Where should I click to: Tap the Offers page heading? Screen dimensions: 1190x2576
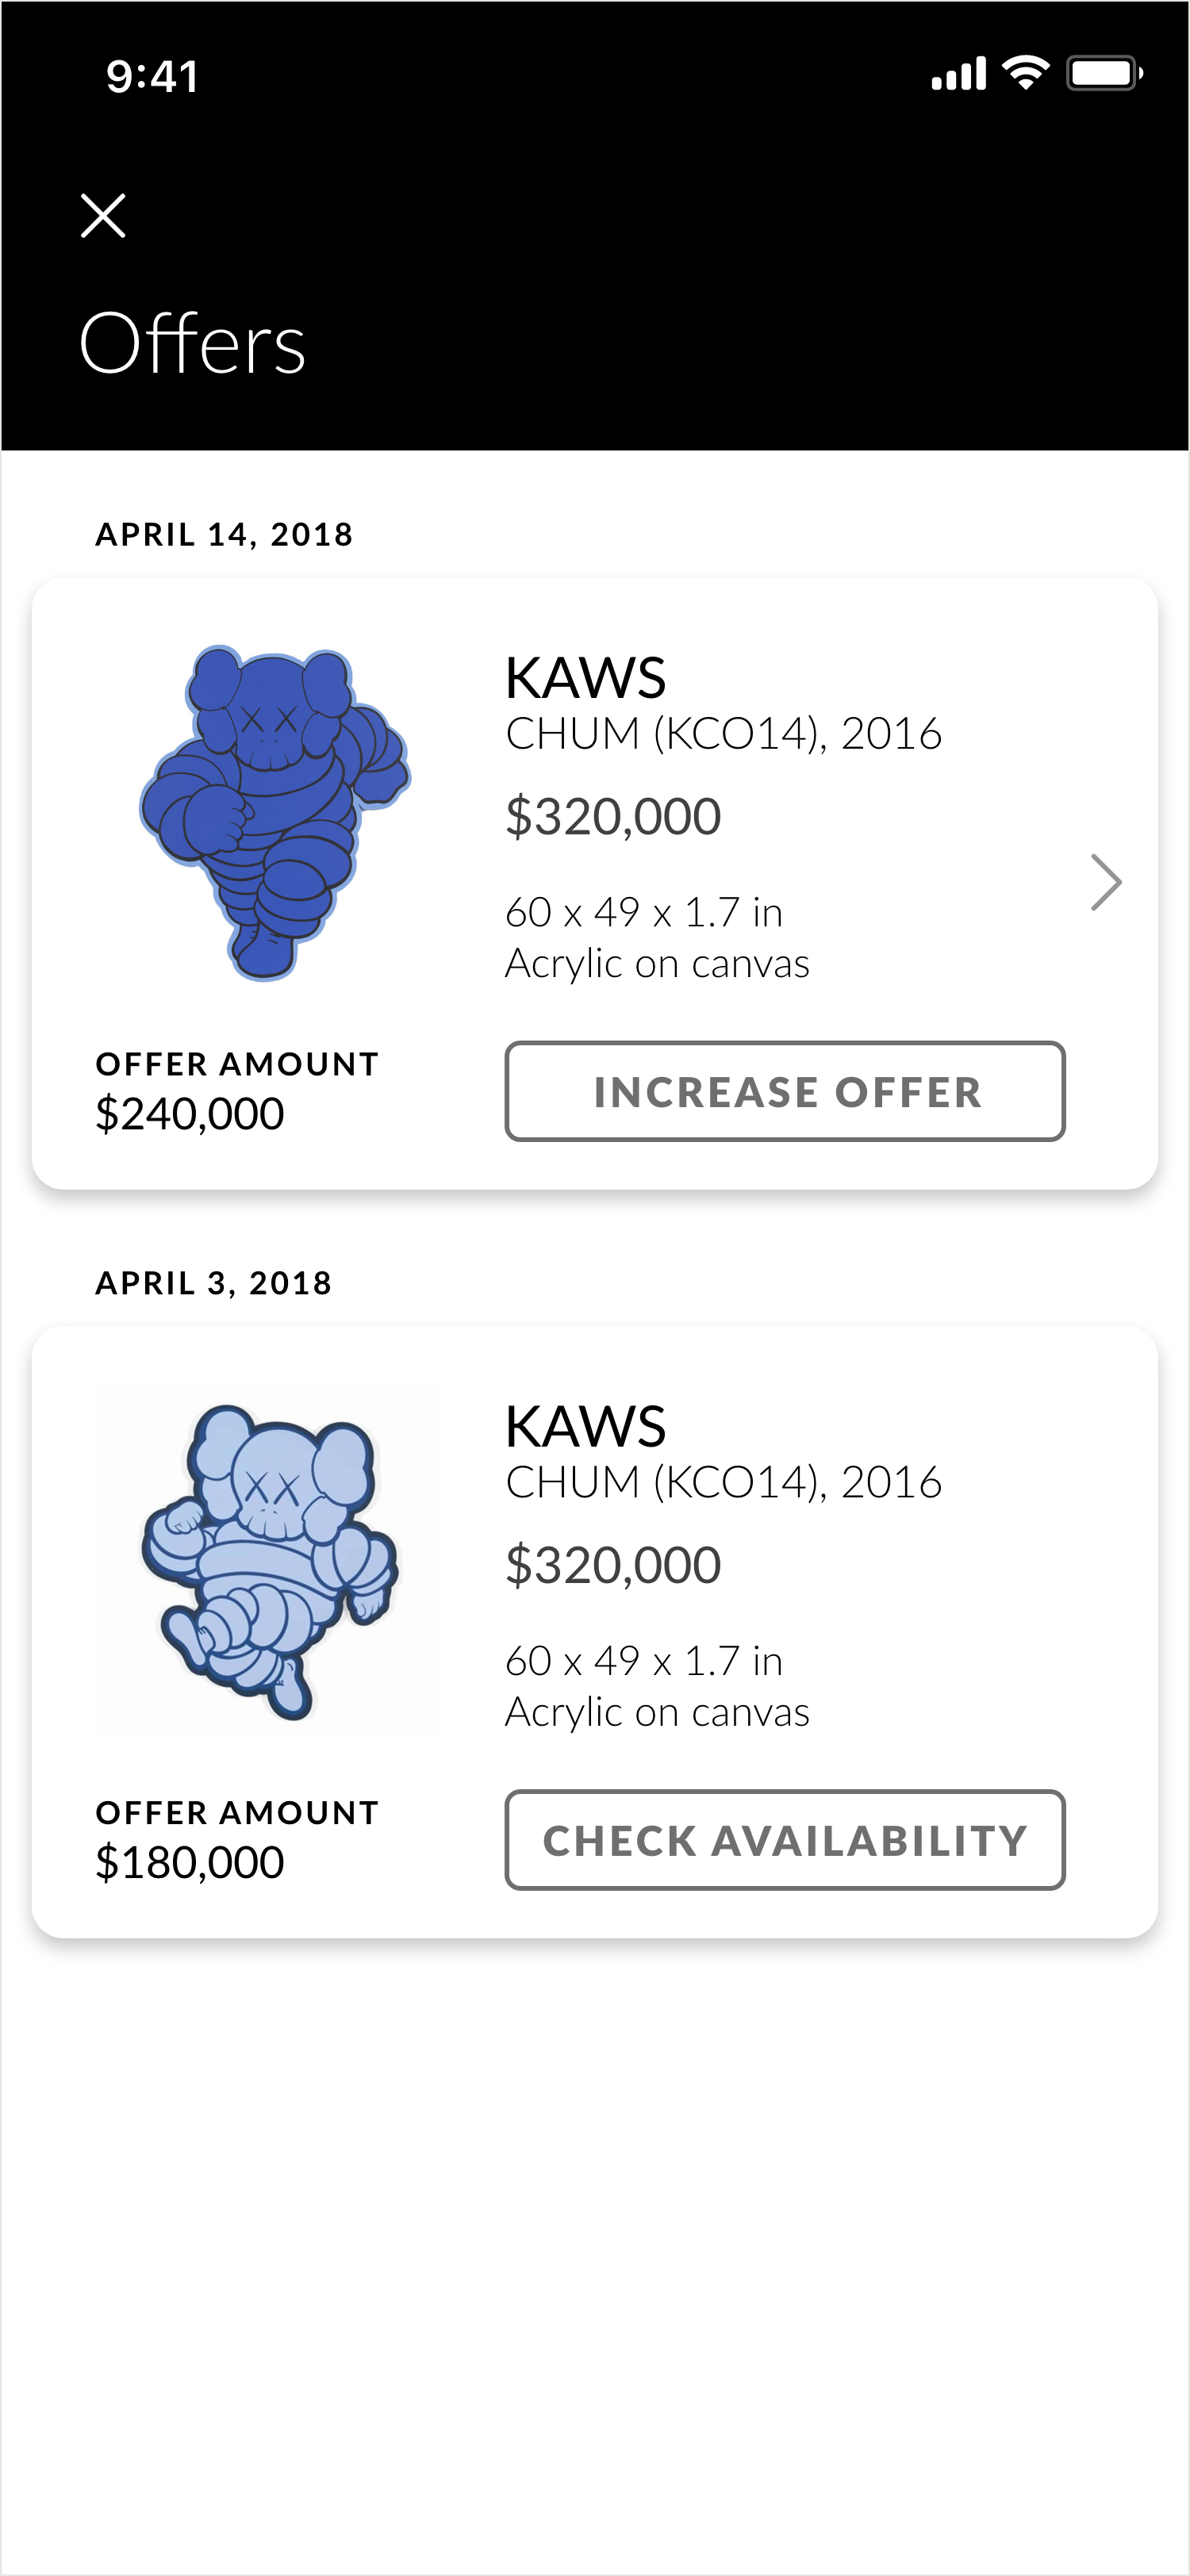tap(192, 343)
